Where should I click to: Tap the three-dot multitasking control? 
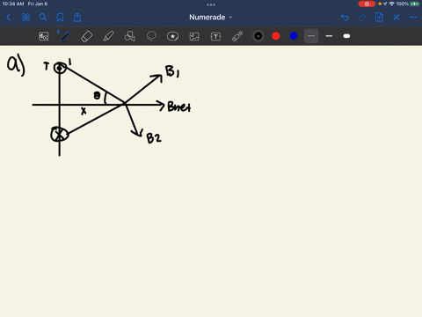pos(211,4)
